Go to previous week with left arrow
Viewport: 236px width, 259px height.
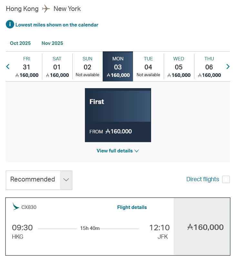pos(8,67)
